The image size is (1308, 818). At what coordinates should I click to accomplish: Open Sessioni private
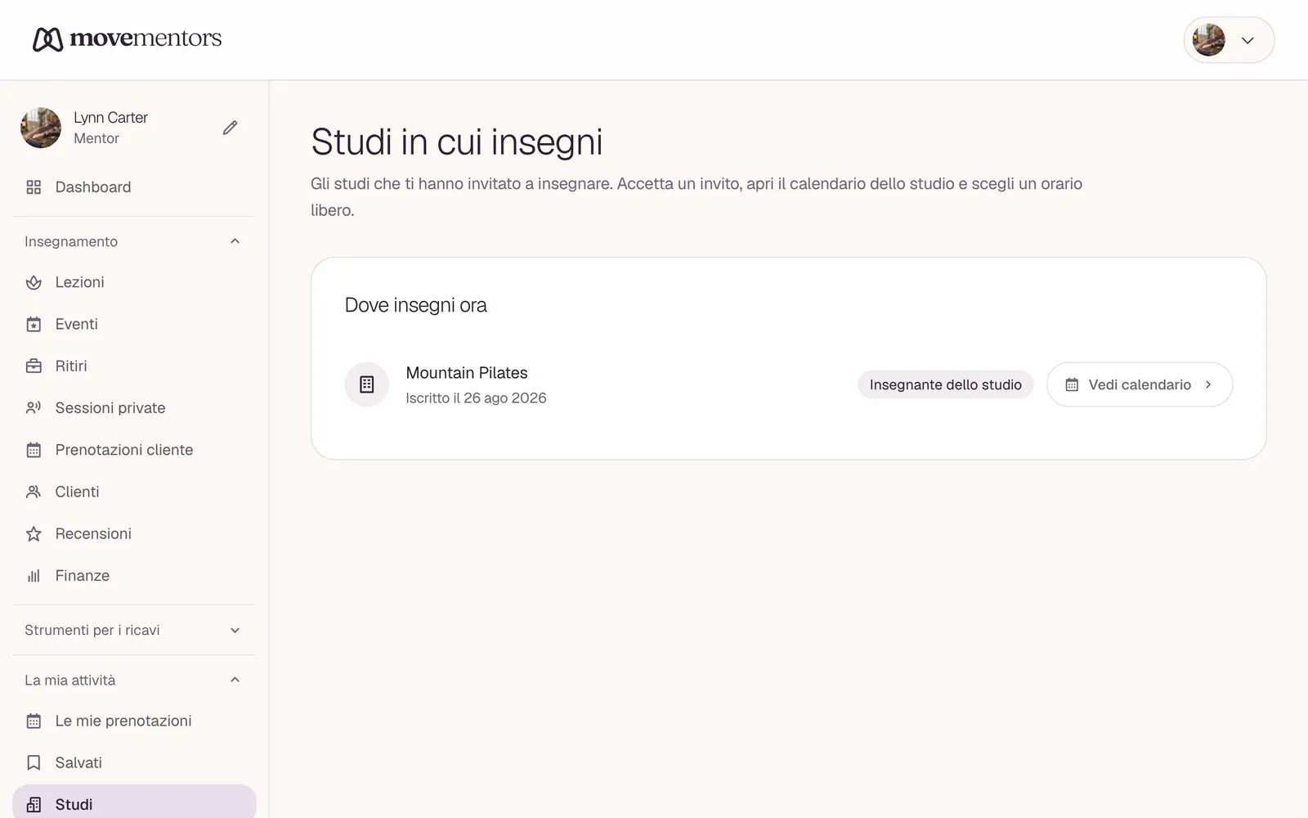134,408
